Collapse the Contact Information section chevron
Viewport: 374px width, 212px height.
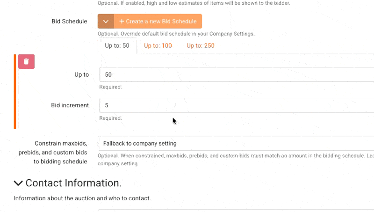pos(18,183)
